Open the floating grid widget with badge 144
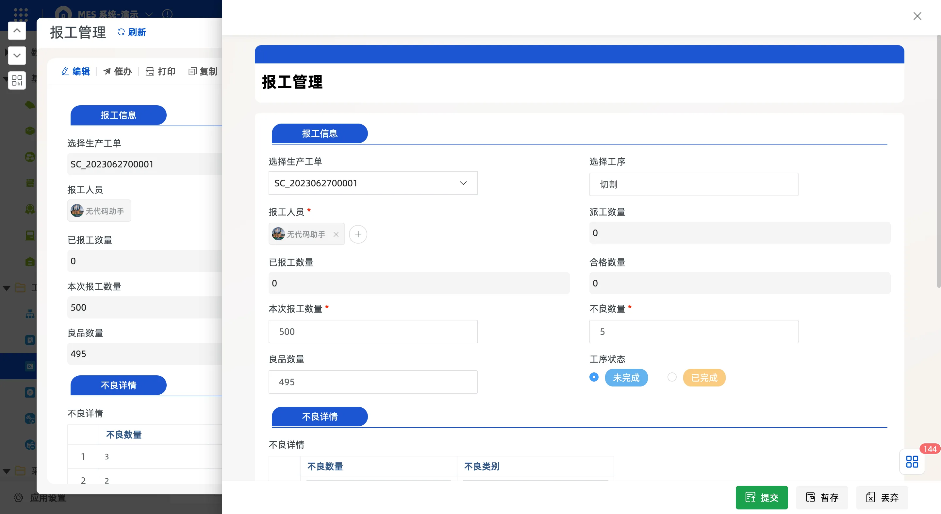941x514 pixels. click(x=912, y=461)
